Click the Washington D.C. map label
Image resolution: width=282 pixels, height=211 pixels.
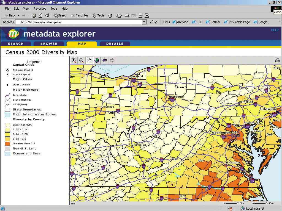tap(224, 132)
